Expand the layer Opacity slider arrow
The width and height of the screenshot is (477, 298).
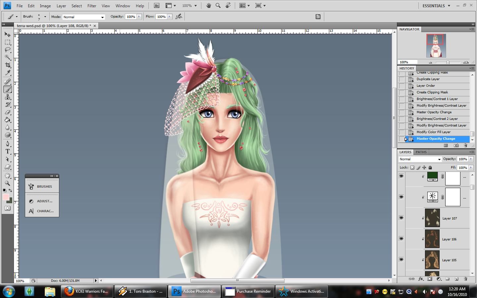click(x=471, y=159)
